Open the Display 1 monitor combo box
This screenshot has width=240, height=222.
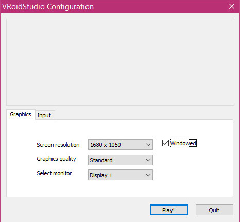(x=121, y=175)
